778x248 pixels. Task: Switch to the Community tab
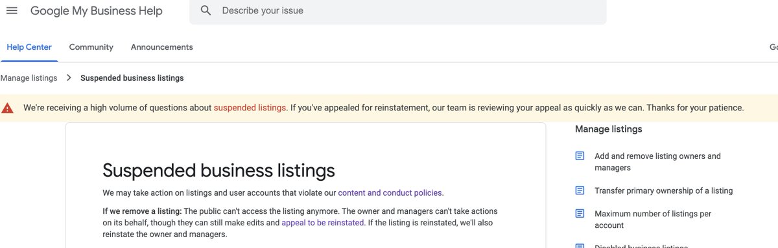coord(91,47)
